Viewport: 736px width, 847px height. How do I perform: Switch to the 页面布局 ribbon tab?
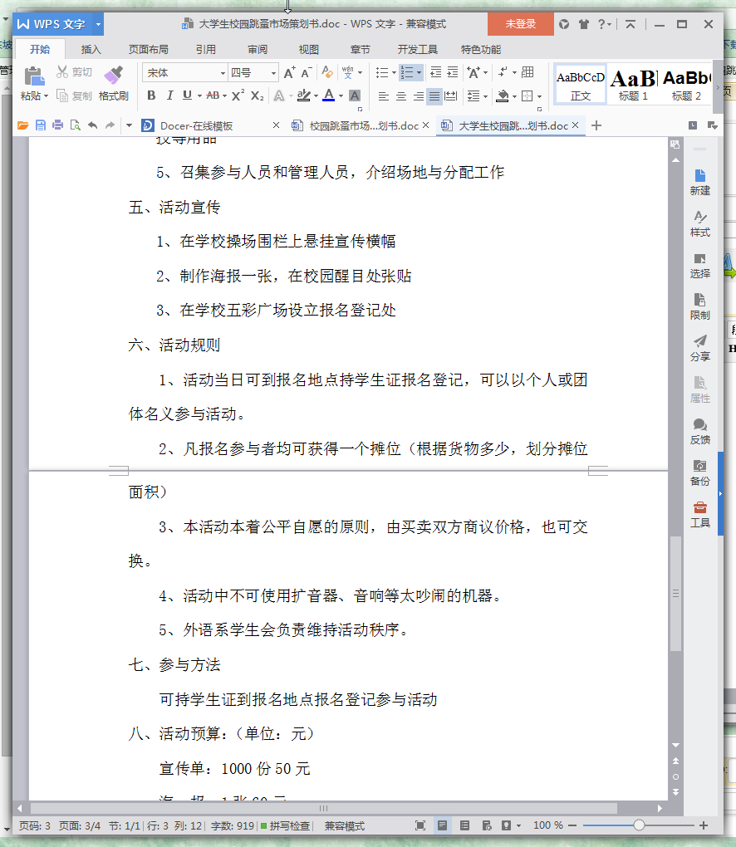[x=148, y=50]
